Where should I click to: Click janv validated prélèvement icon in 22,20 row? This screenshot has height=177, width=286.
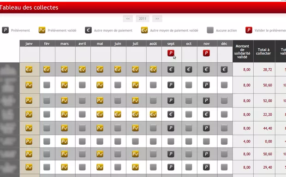tap(29, 114)
